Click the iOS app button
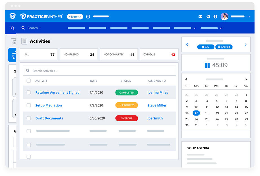 coord(206,47)
